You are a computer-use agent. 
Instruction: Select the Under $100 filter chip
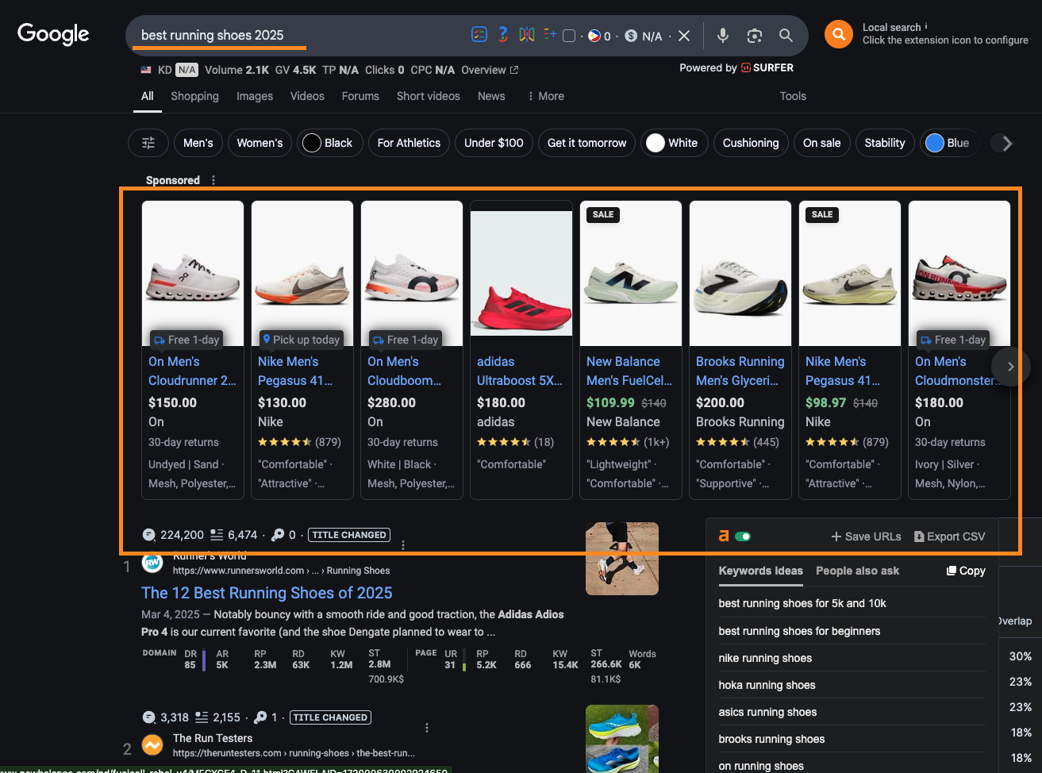click(x=494, y=143)
